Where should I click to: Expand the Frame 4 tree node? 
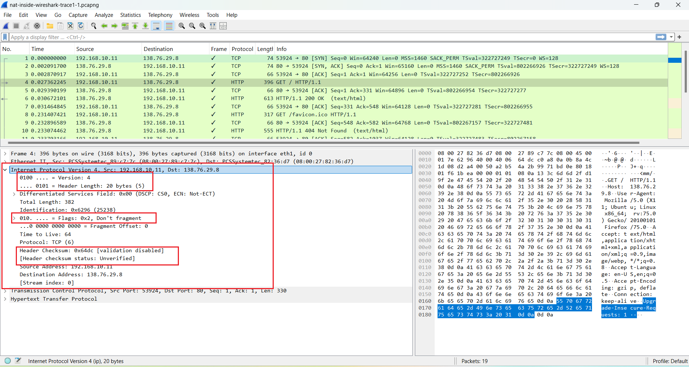click(5, 154)
